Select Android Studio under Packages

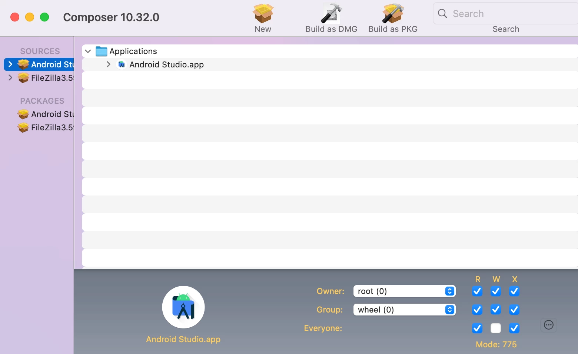(x=52, y=114)
